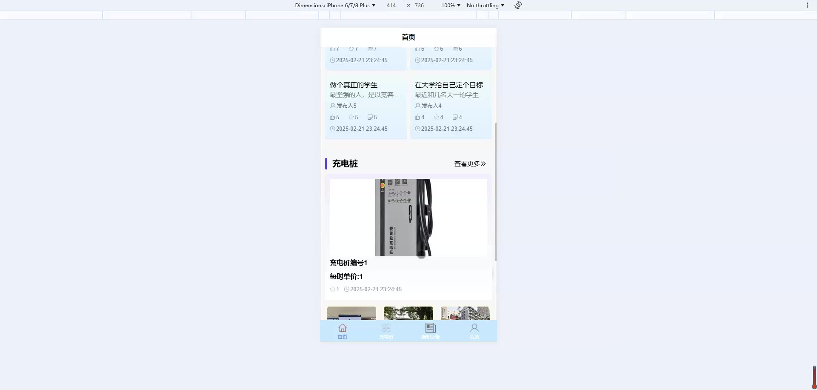Click the 最坚强的人 post summary
The height and width of the screenshot is (390, 817).
click(x=365, y=95)
